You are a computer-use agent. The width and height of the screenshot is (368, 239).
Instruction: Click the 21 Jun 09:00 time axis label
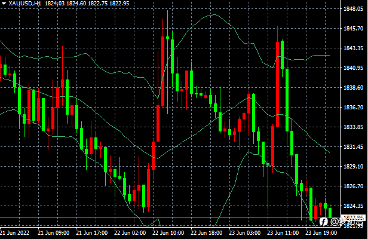coord(53,233)
